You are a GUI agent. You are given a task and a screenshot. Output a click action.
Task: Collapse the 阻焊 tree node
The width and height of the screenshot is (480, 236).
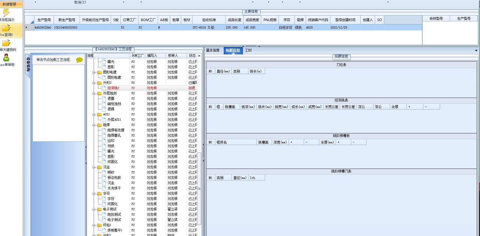click(94, 125)
